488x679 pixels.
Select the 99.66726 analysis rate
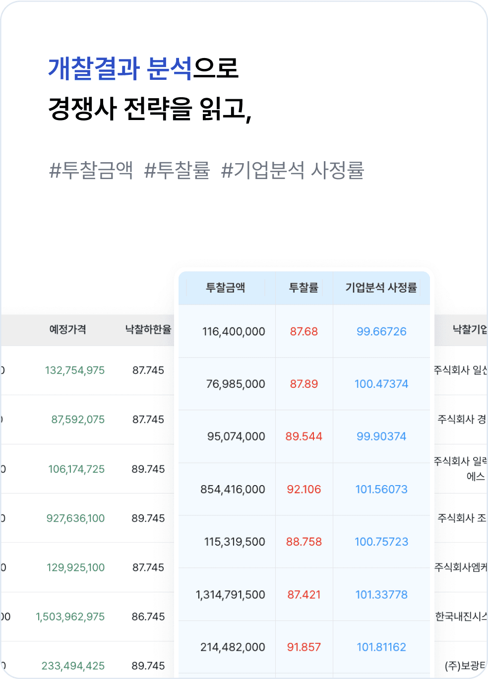coord(381,331)
